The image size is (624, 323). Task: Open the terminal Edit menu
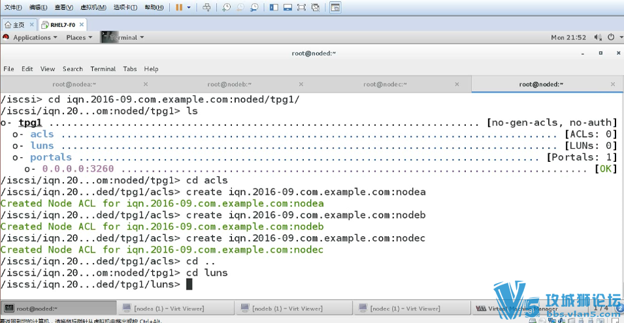(27, 69)
